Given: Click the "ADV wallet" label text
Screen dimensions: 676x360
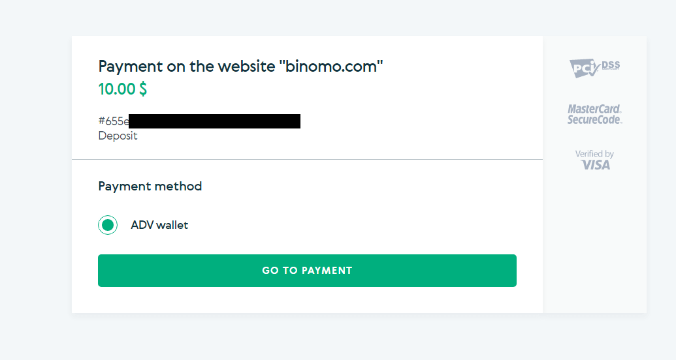Looking at the screenshot, I should click(159, 225).
